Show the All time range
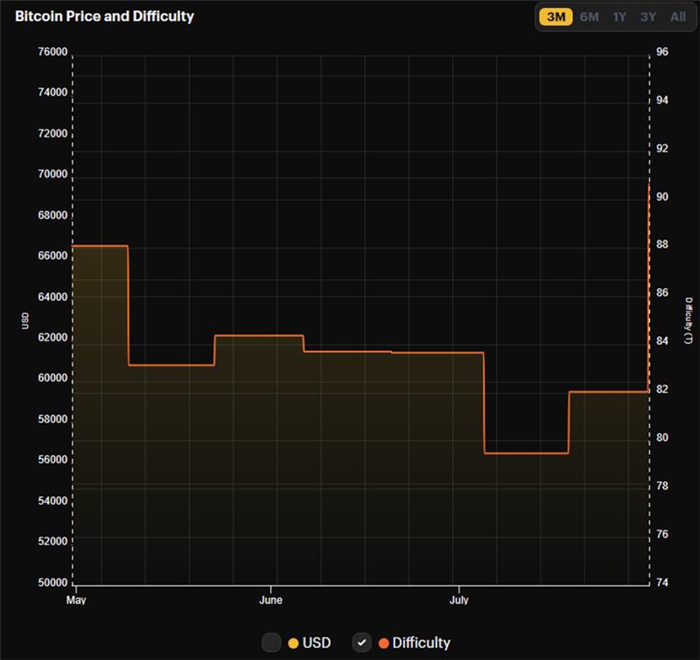The height and width of the screenshot is (660, 700). [677, 17]
